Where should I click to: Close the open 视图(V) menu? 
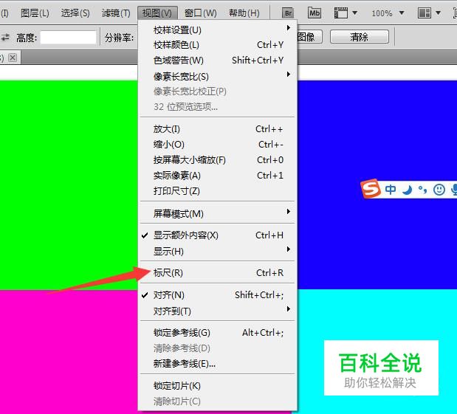click(157, 13)
